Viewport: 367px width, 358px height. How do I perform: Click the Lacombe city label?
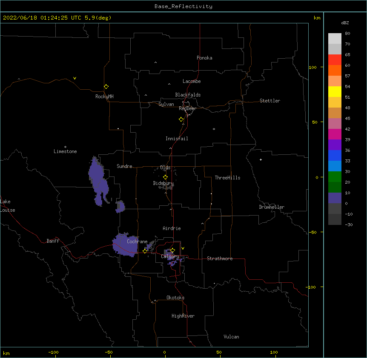(192, 81)
